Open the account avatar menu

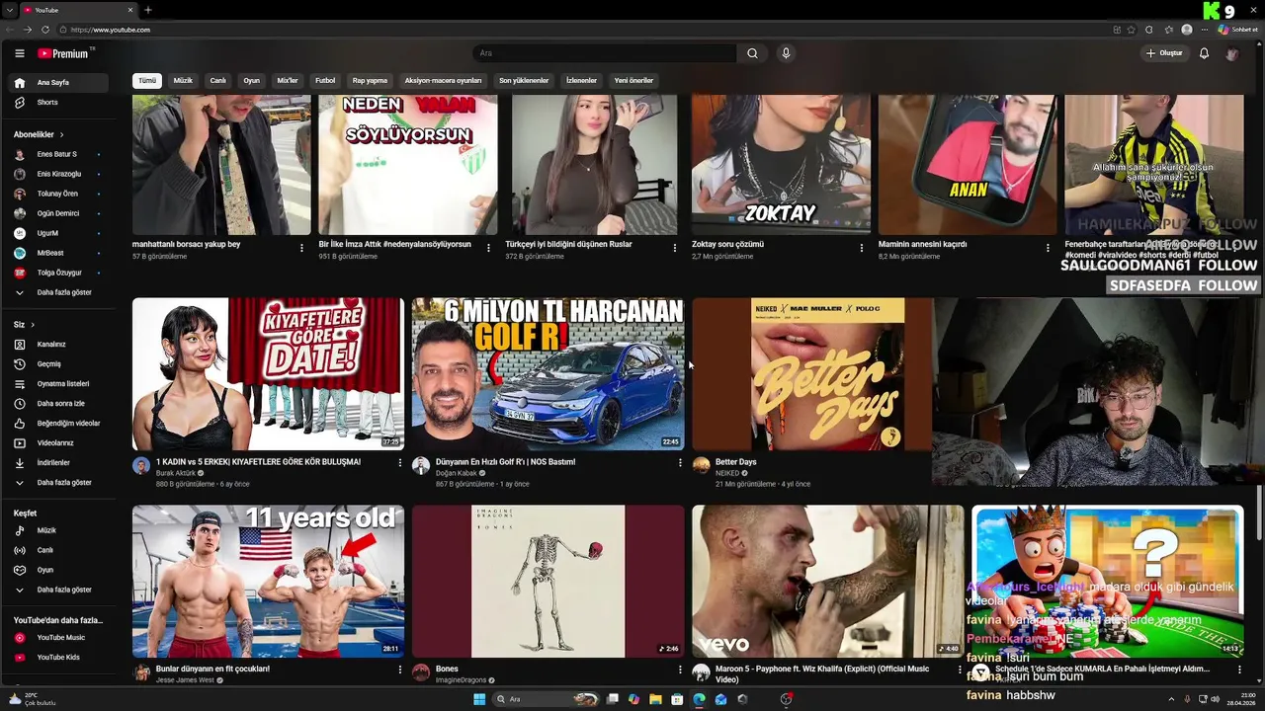pyautogui.click(x=1232, y=53)
